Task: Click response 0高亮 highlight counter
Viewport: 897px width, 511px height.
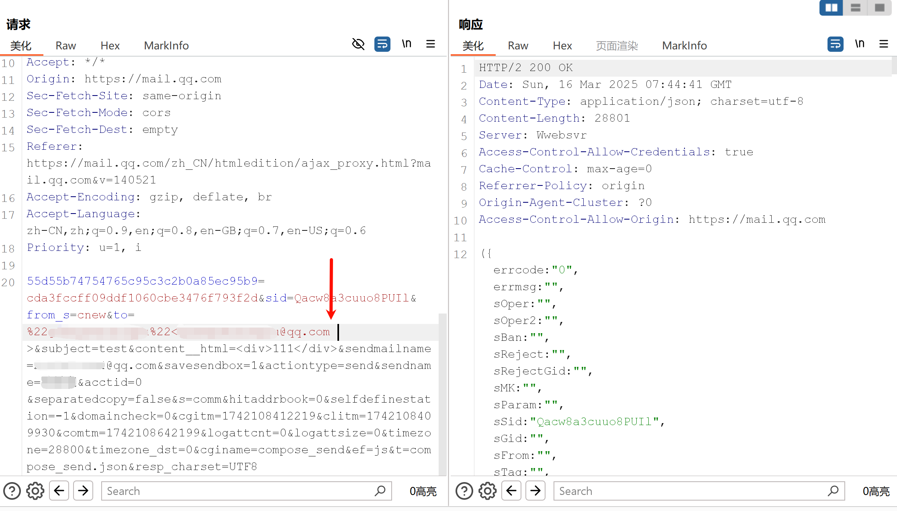Action: [876, 491]
